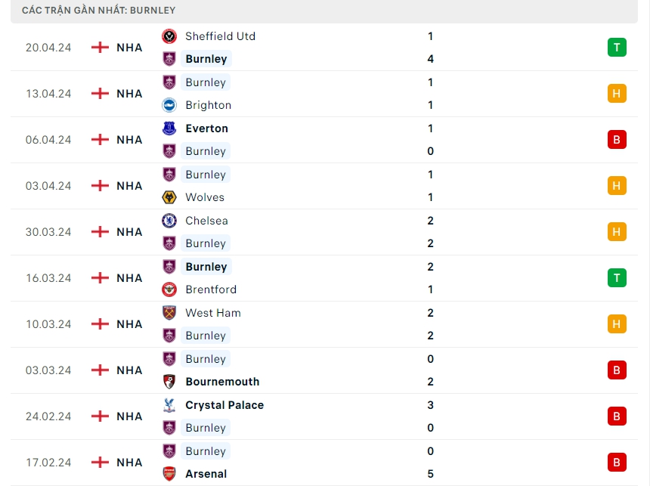Click the West Ham club crest

(169, 313)
